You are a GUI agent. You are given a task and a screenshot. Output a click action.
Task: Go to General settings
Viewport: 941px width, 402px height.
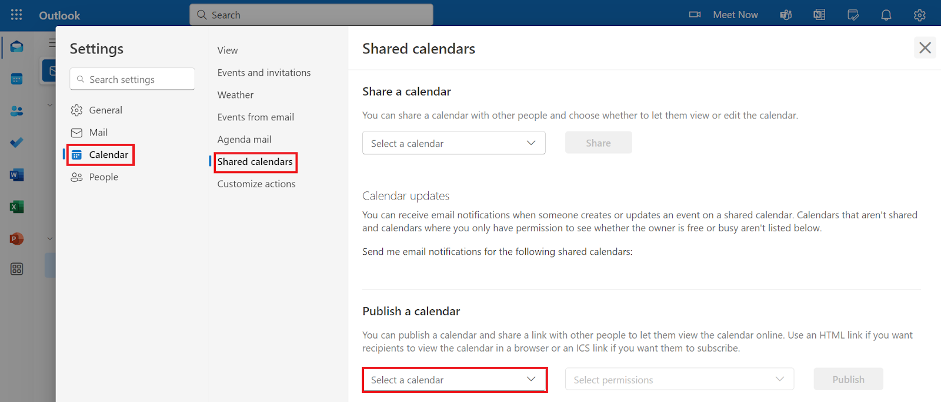[105, 110]
